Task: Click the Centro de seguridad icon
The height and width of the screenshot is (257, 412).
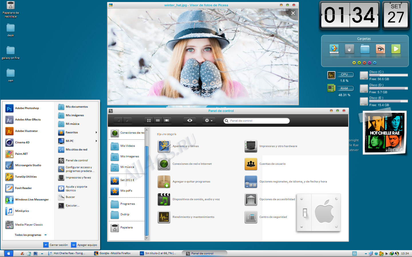Action: tap(251, 217)
